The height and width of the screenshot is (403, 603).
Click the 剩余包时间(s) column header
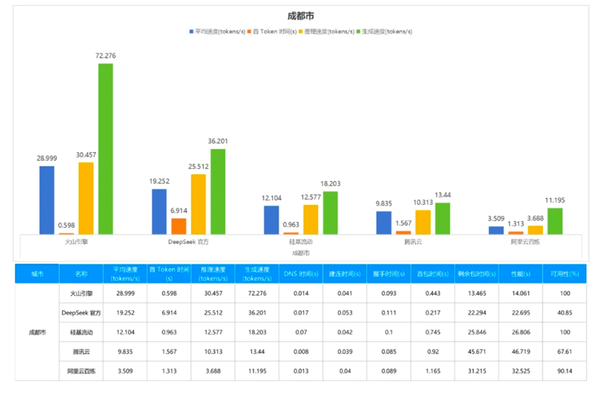tap(477, 274)
